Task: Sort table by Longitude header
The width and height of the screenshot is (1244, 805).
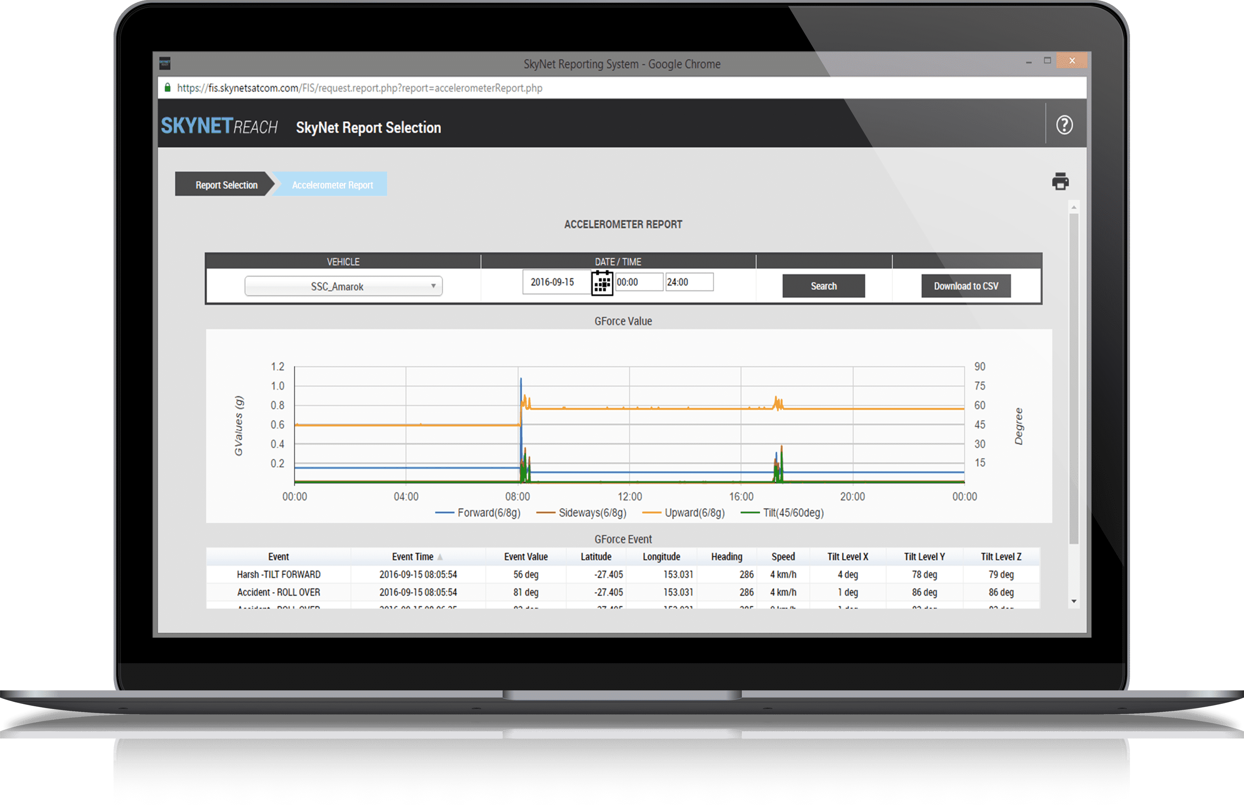Action: tap(661, 557)
